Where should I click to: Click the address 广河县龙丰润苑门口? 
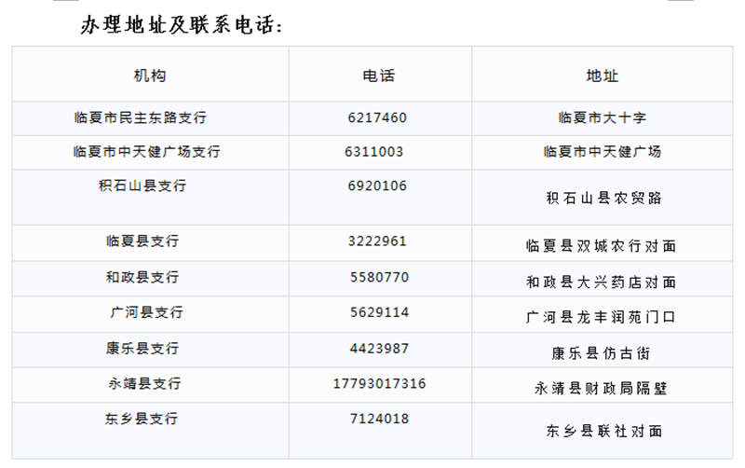[x=601, y=317]
